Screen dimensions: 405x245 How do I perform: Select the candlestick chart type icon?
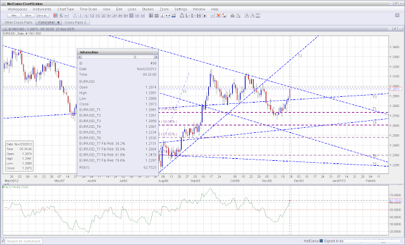55,15
